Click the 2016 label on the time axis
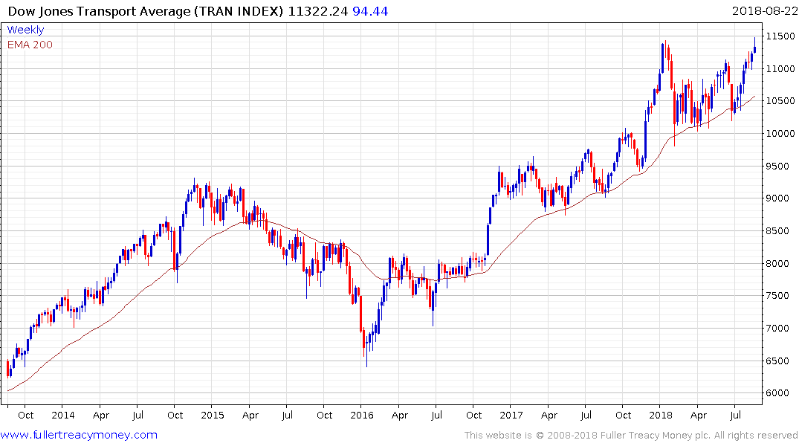Viewport: 799px width, 446px height. (361, 416)
